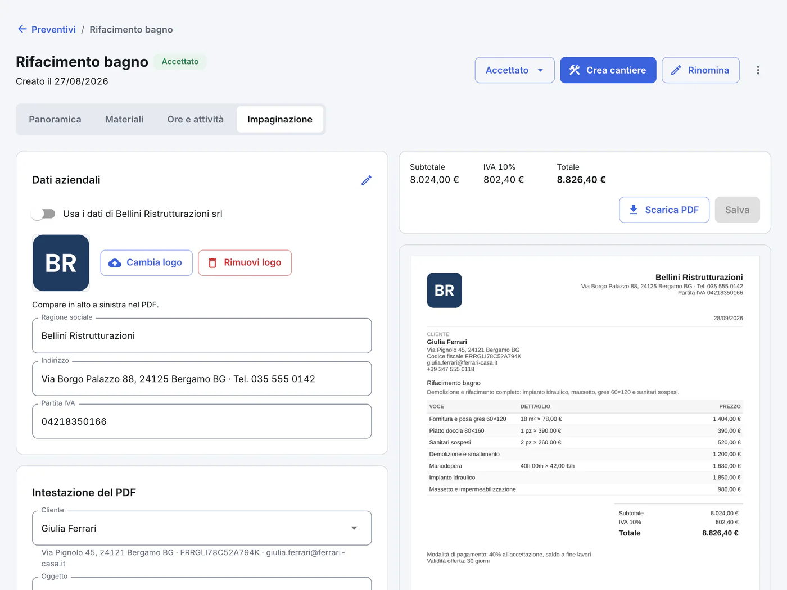Image resolution: width=787 pixels, height=590 pixels.
Task: Click the client name Giulia Ferrari in preview
Action: pyautogui.click(x=447, y=342)
